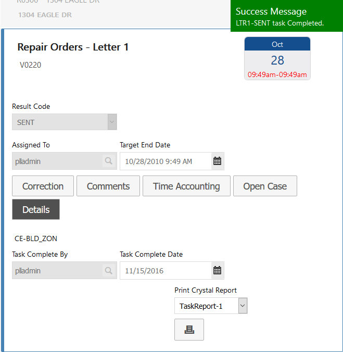The image size is (343, 352).
Task: Dismiss the green Success Message notification
Action: pos(286,17)
